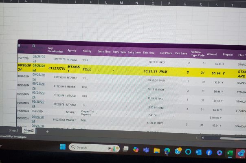Open the 09/24/20 24 link in 17:38:01 BWB row
The image size is (246, 163).
[x=38, y=119]
